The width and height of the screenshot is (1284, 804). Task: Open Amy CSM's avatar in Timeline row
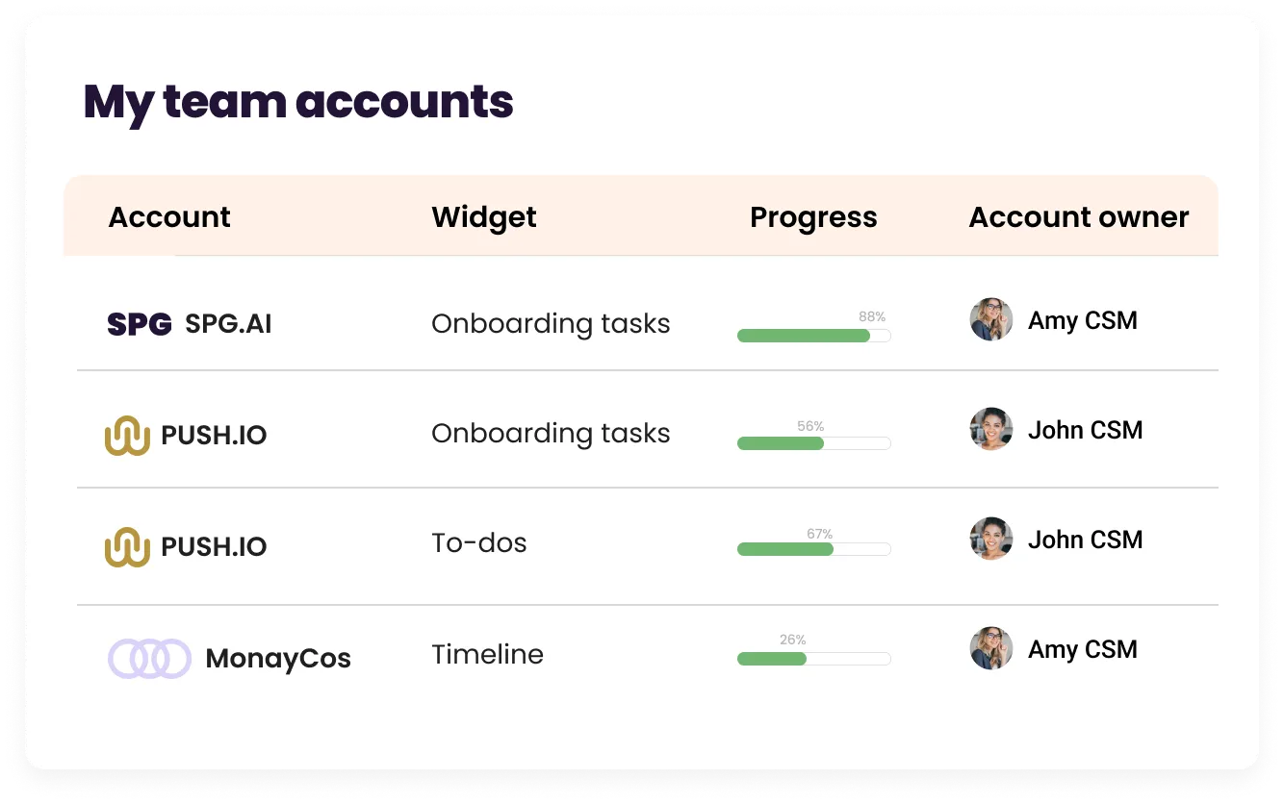tap(990, 648)
